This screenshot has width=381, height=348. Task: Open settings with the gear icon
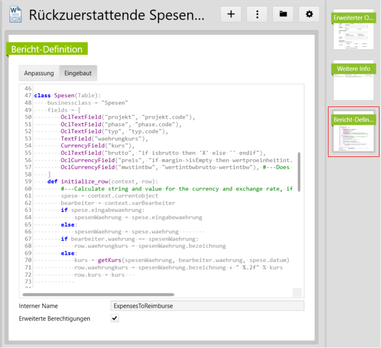pyautogui.click(x=309, y=14)
